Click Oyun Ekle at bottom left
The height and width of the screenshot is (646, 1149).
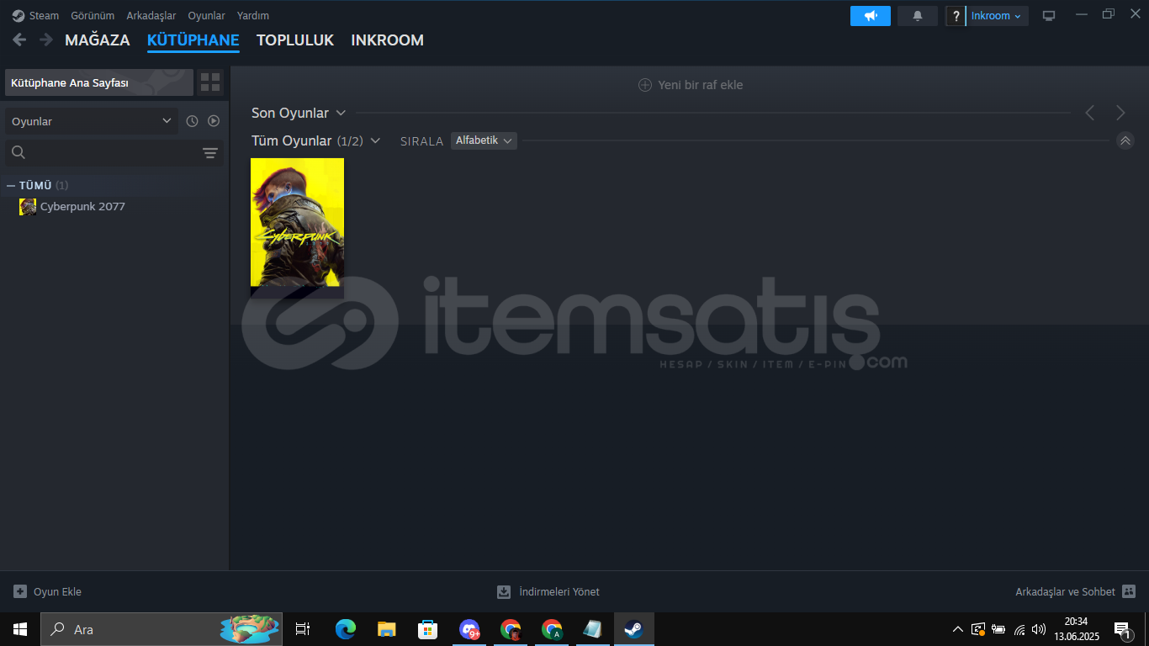pyautogui.click(x=48, y=592)
